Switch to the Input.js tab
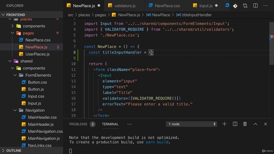Image resolution: width=274 pixels, height=154 pixels. point(205,6)
